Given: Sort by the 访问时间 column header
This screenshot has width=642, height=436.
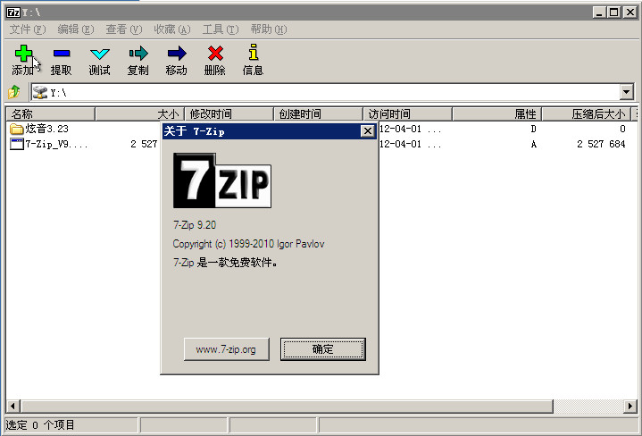Looking at the screenshot, I should 408,114.
